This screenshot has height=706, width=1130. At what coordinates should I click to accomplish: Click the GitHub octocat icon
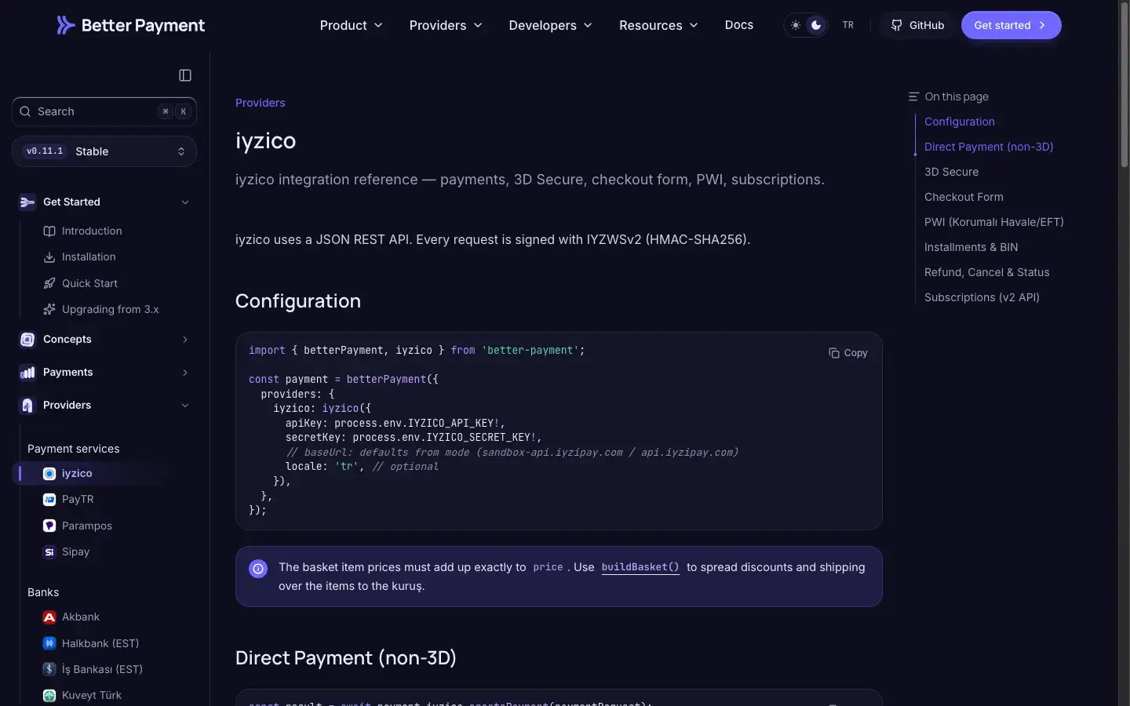click(x=896, y=25)
